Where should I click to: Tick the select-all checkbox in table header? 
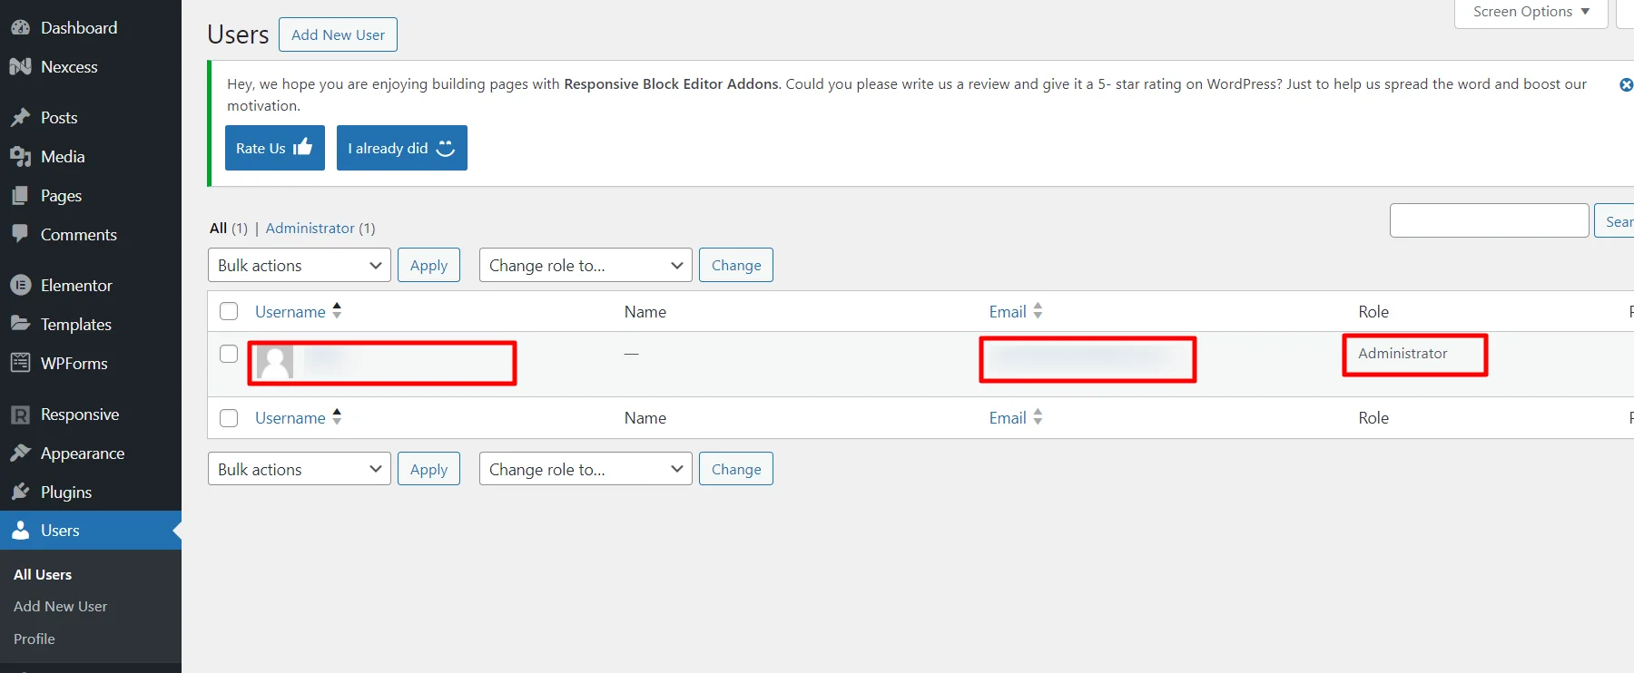coord(229,311)
